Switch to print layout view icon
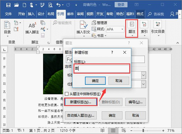 (x=113, y=131)
